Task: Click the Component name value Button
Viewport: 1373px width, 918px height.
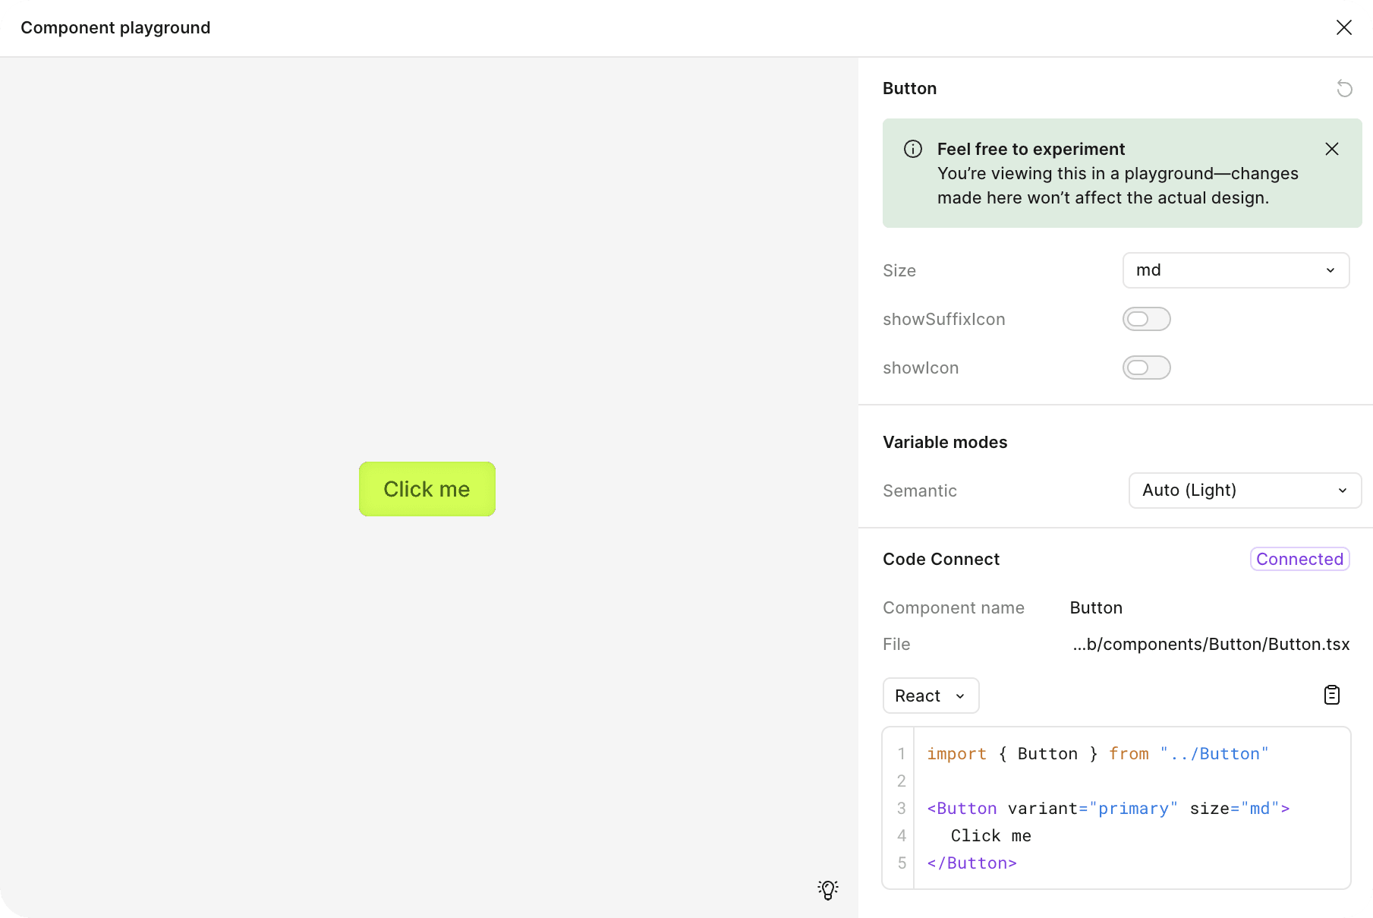Action: point(1096,607)
